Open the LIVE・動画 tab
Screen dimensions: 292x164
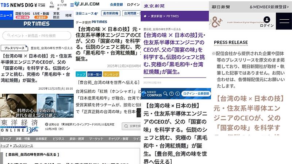click(41, 15)
